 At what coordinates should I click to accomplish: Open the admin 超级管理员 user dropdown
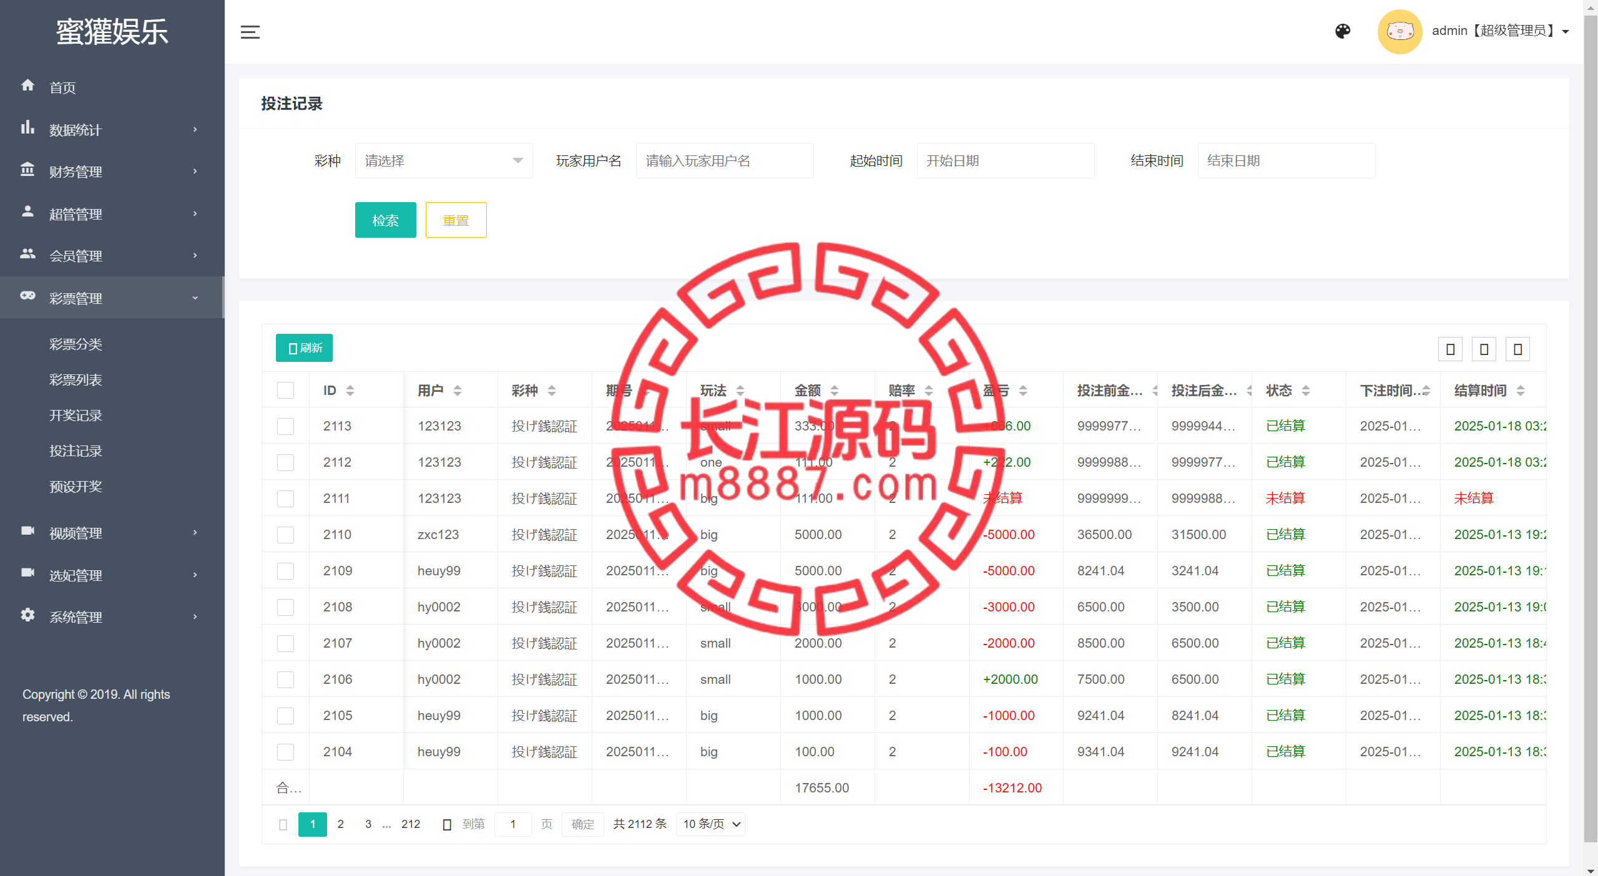(1500, 31)
